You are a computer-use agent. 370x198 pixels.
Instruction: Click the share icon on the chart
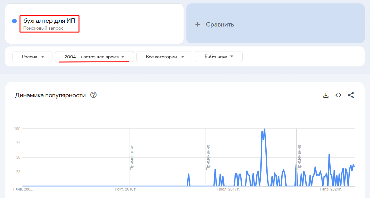click(x=351, y=95)
